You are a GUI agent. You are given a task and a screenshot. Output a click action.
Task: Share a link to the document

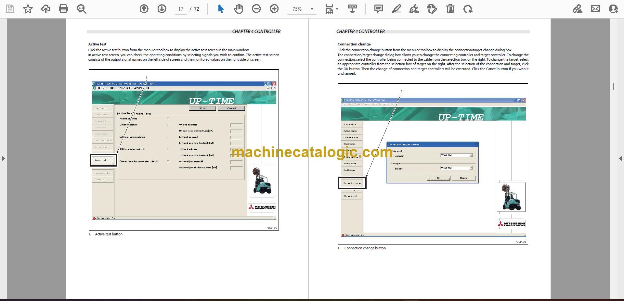[x=578, y=9]
